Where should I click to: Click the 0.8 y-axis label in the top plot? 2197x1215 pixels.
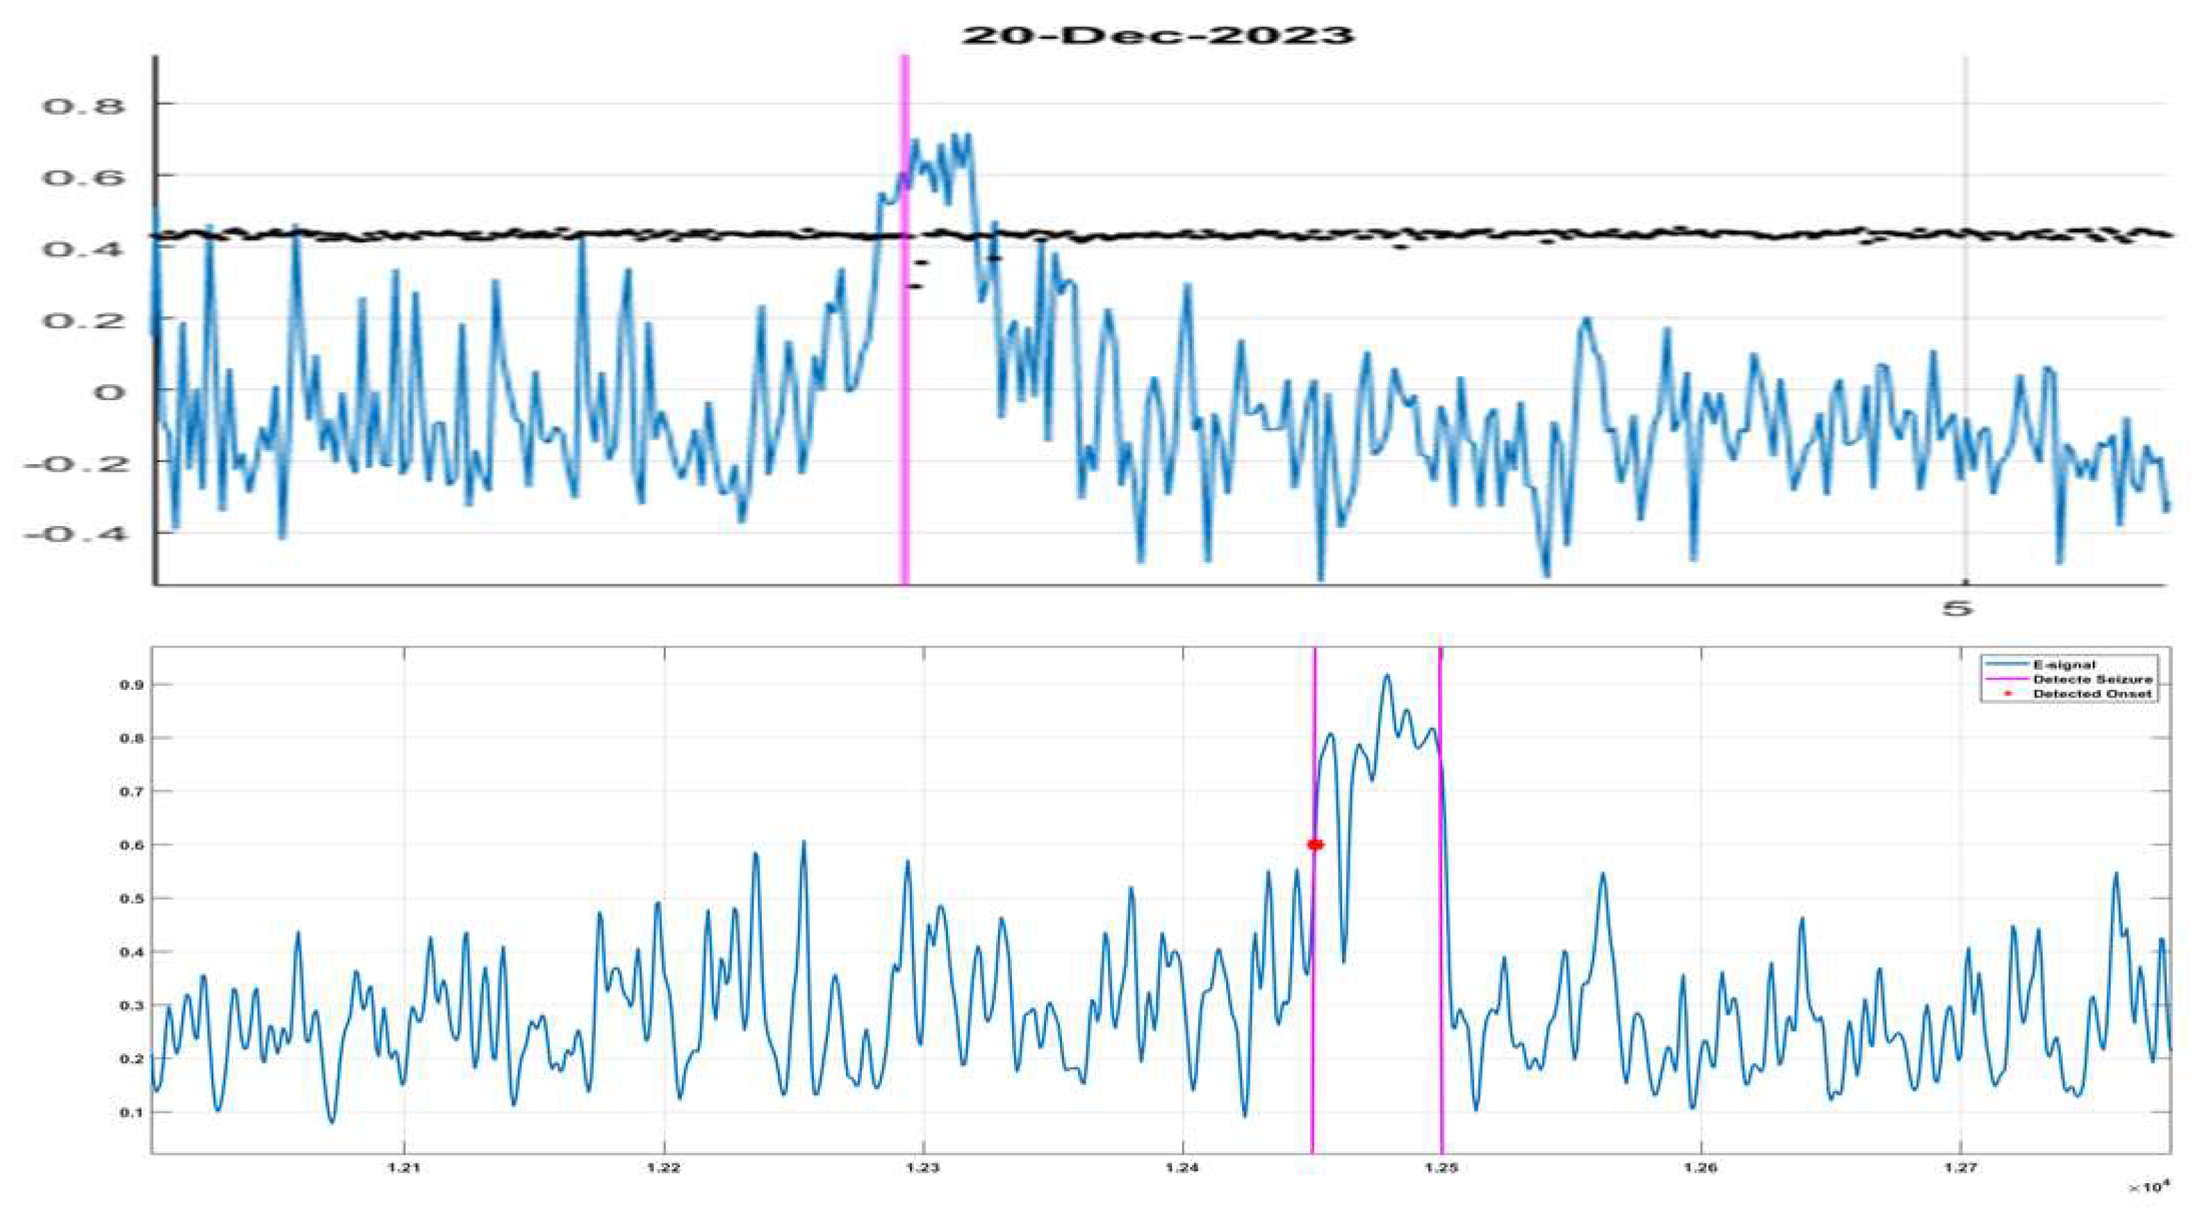click(x=84, y=106)
